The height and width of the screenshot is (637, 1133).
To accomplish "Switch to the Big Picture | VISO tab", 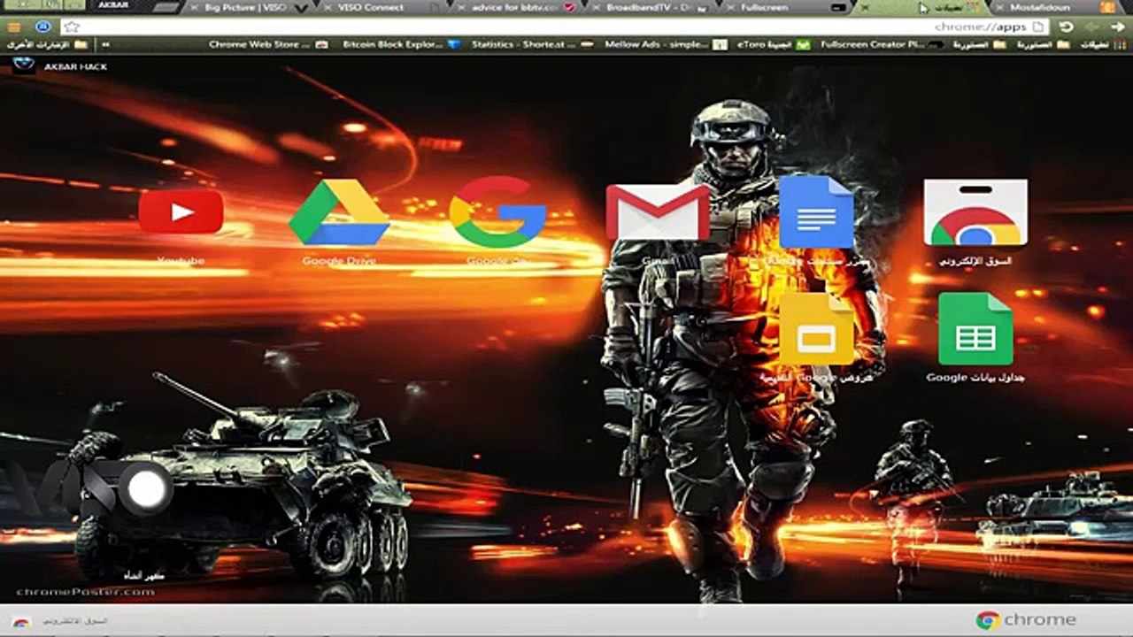I will [250, 7].
